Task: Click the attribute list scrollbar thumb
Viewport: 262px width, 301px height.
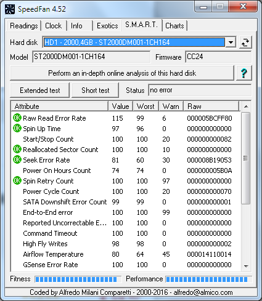Action: (x=245, y=158)
